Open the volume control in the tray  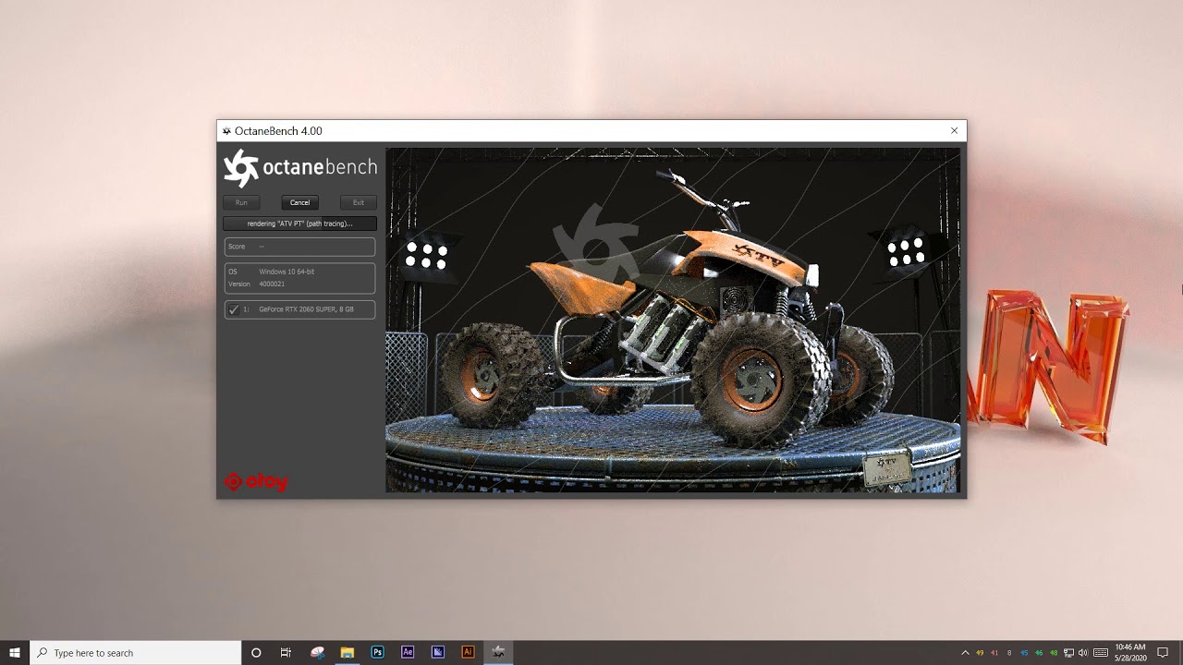(1083, 653)
